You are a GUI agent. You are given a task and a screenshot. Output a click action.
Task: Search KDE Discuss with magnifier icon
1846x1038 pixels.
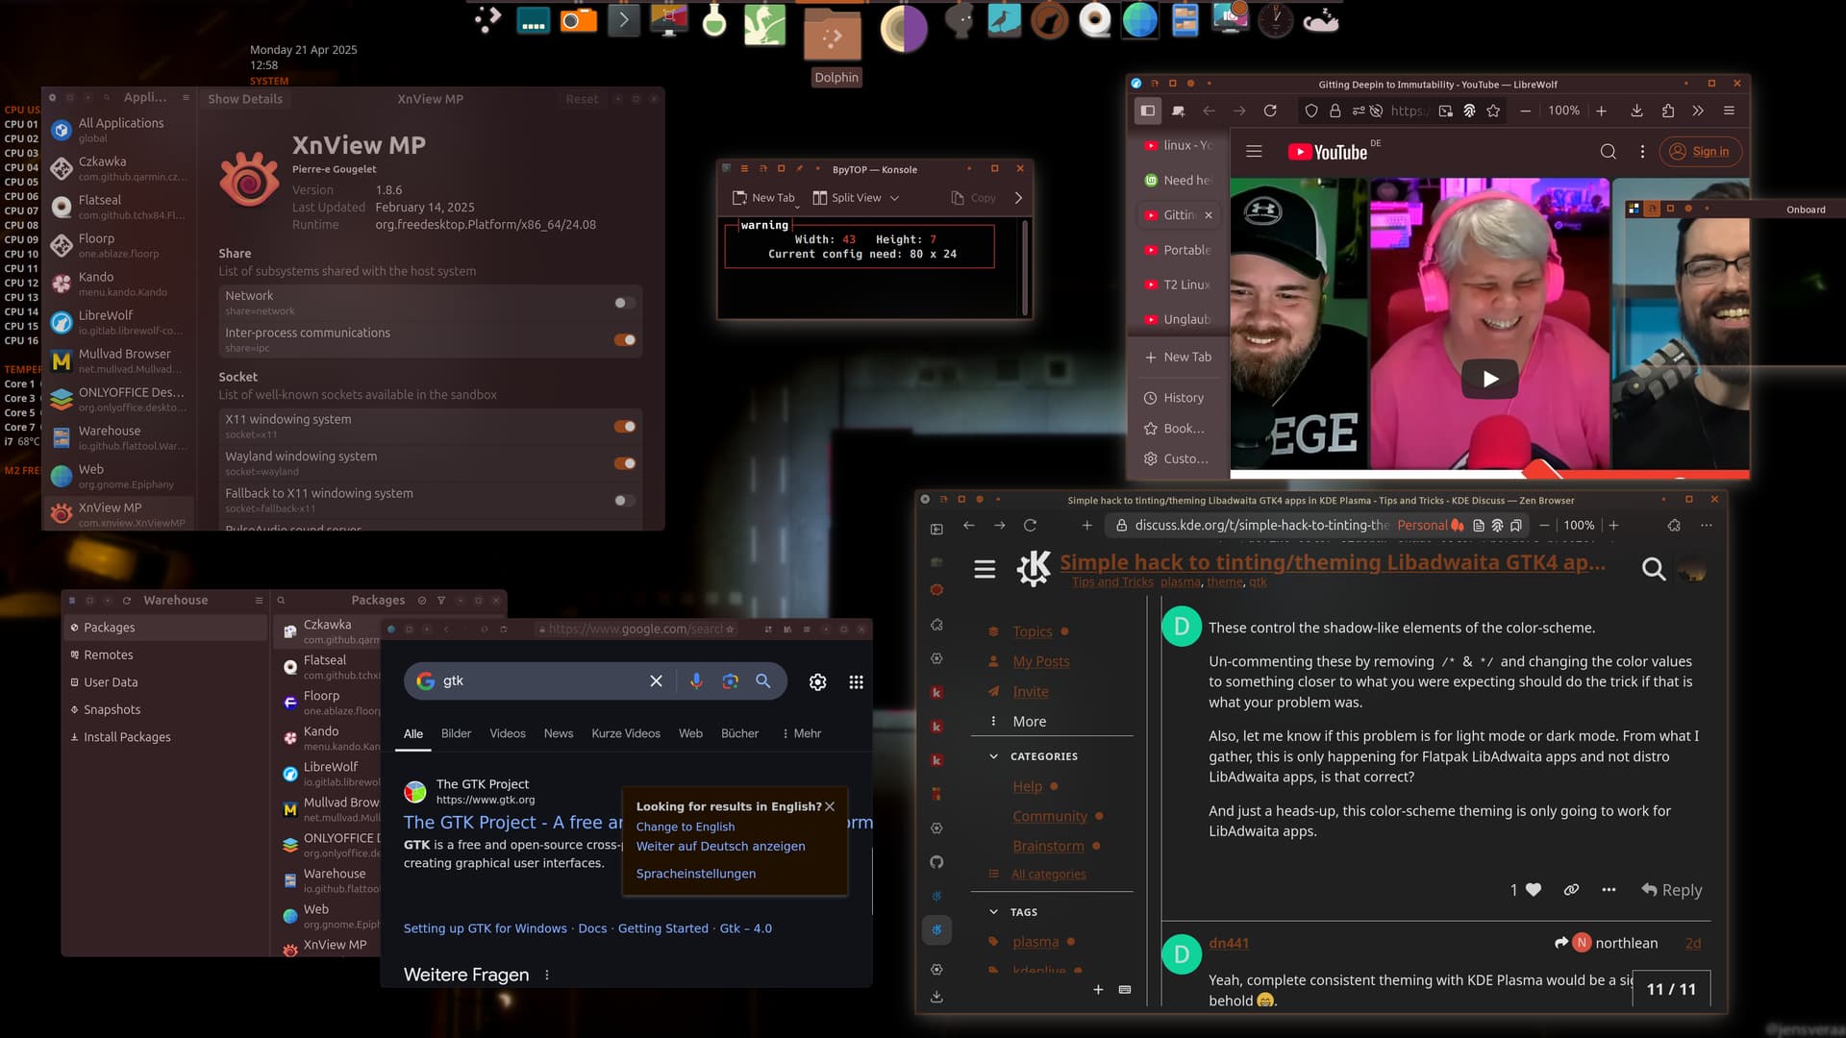click(1653, 569)
